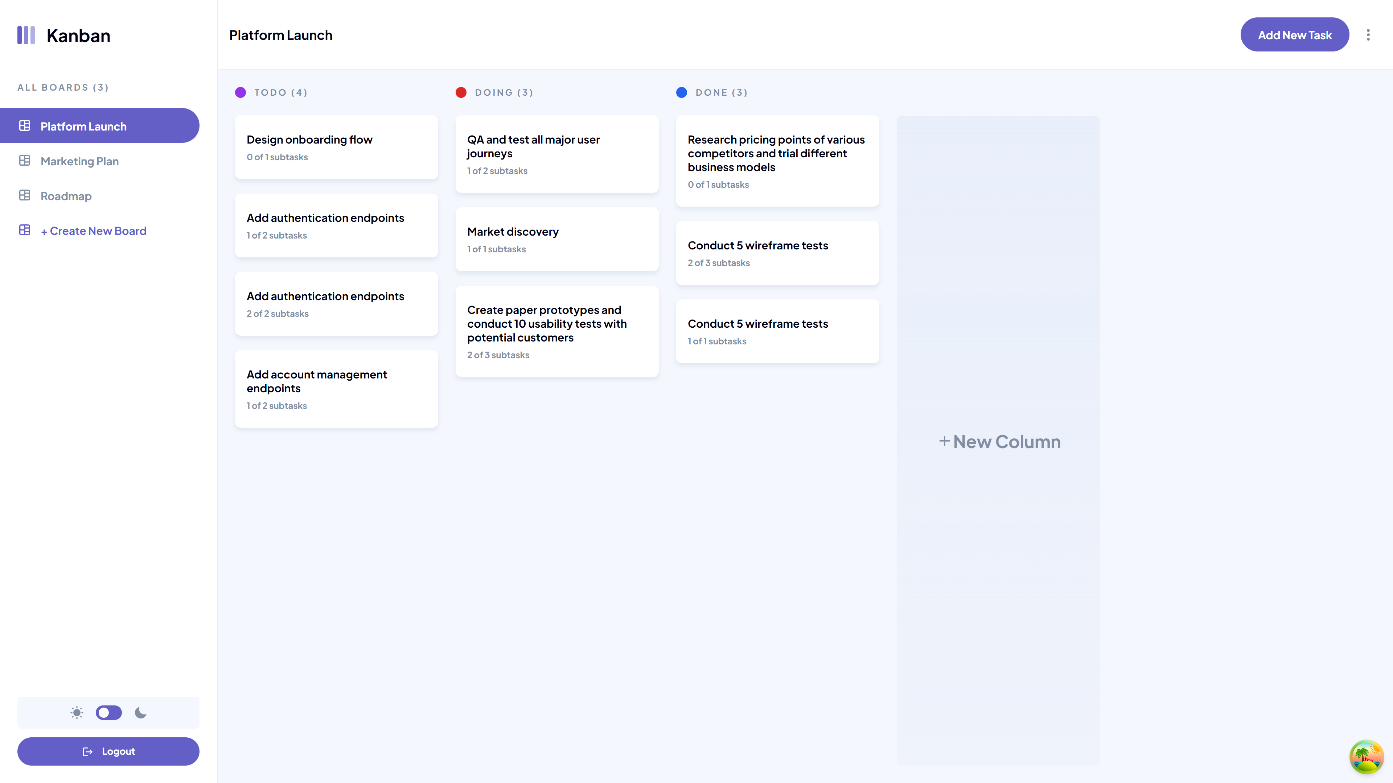Toggle the light/dark theme switch
The image size is (1393, 783).
click(109, 712)
